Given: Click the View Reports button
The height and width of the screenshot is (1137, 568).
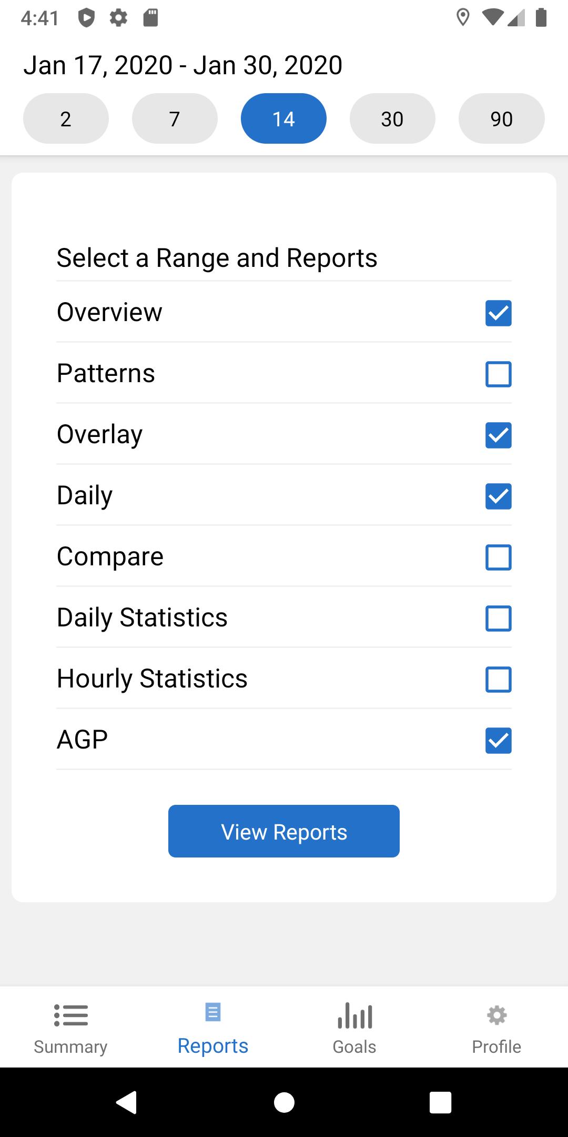Looking at the screenshot, I should [284, 831].
